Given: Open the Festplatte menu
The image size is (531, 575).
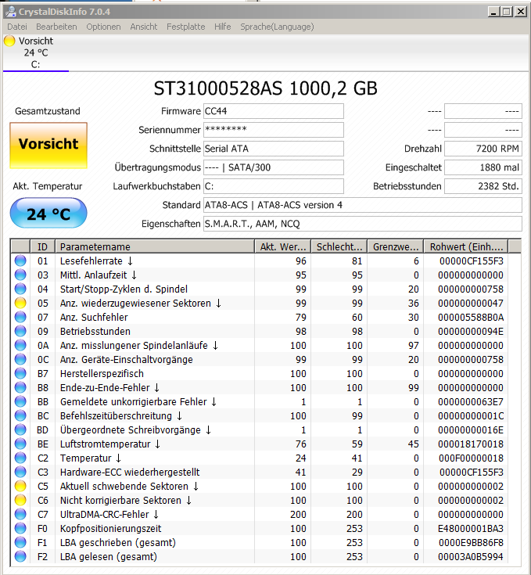Looking at the screenshot, I should coord(186,27).
